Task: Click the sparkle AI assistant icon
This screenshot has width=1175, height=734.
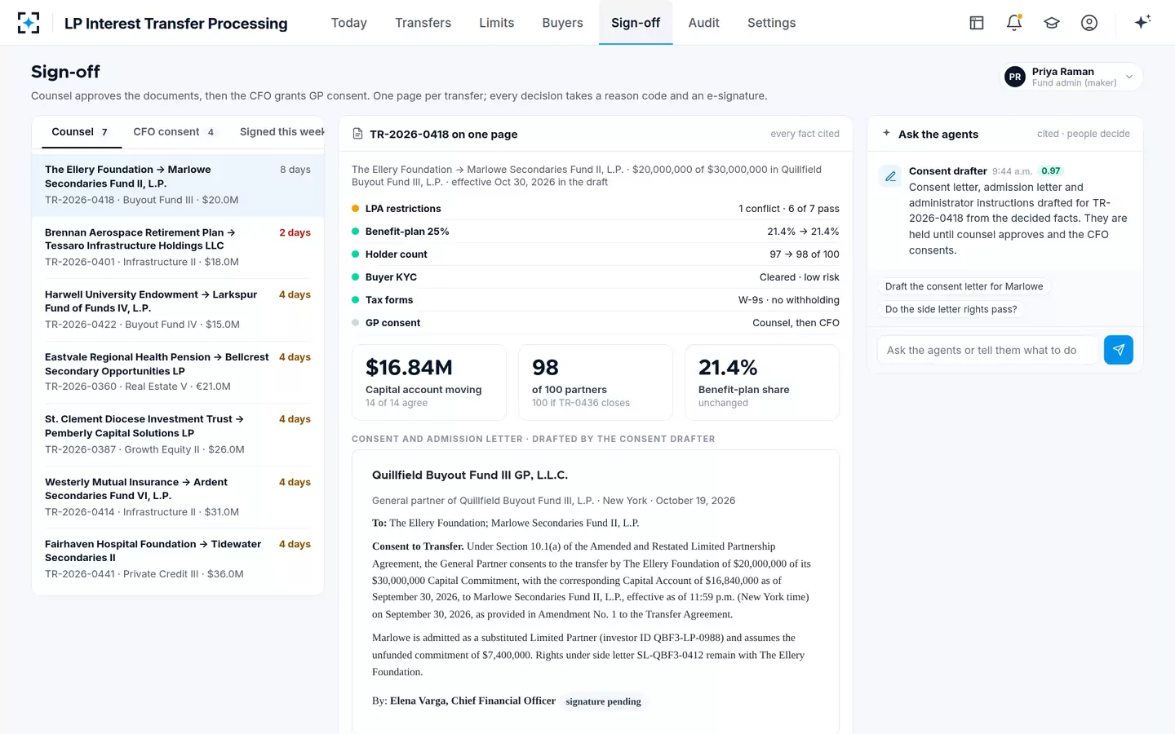Action: coord(1142,22)
